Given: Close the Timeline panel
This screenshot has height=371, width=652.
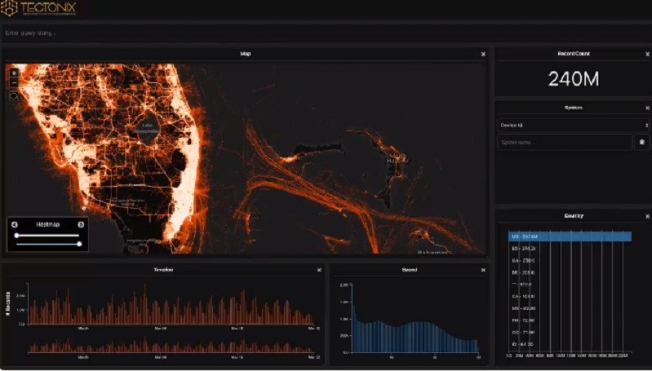Looking at the screenshot, I should point(319,270).
